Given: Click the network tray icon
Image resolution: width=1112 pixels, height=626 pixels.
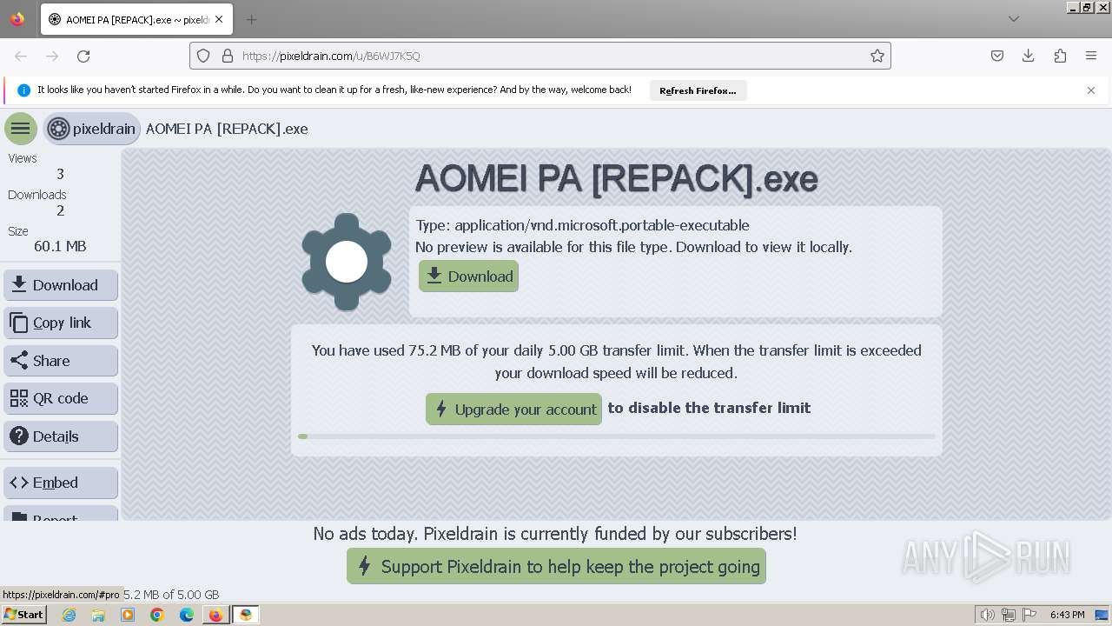Looking at the screenshot, I should (1009, 615).
